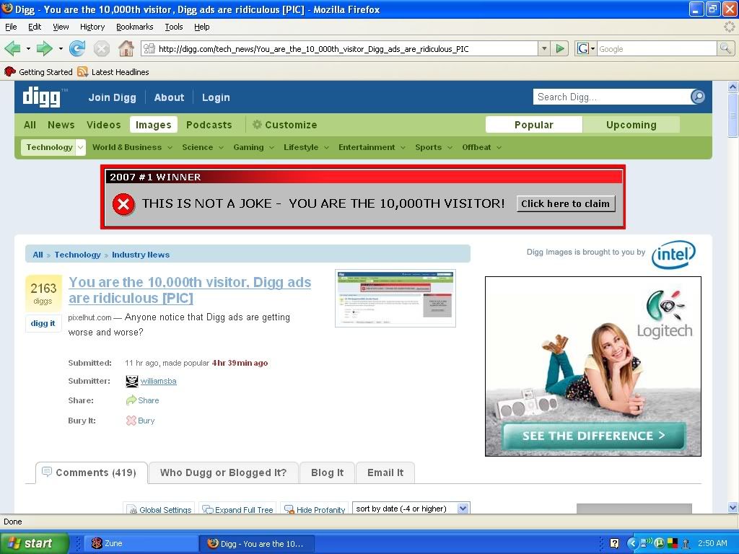739x554 pixels.
Task: Click the Join Digg link
Action: [x=112, y=97]
